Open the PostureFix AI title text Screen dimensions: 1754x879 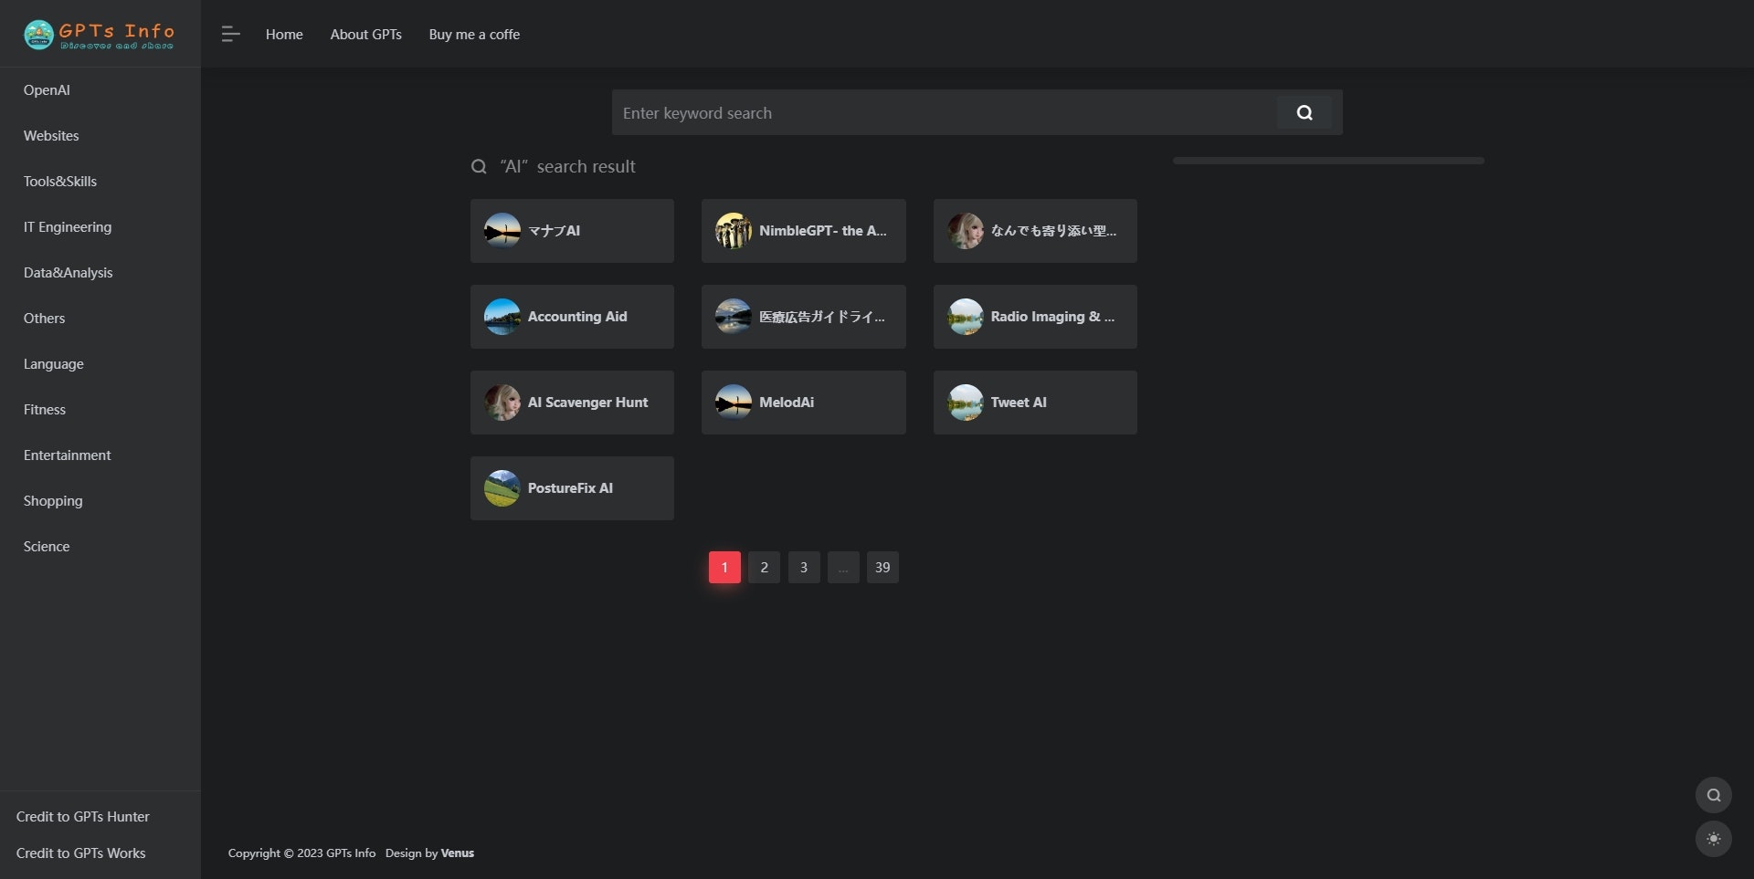click(570, 488)
